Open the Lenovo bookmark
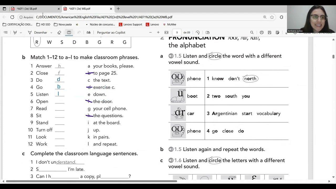Viewport: 336px width, 189px height. point(153,24)
